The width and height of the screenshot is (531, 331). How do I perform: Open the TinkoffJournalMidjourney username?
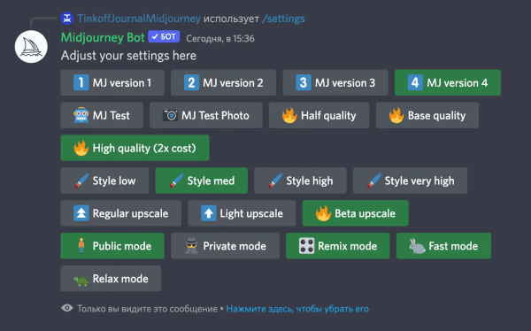point(139,19)
